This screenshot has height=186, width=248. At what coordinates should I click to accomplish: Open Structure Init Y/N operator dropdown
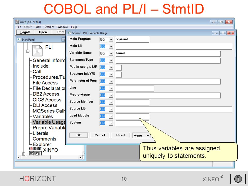[111, 74]
